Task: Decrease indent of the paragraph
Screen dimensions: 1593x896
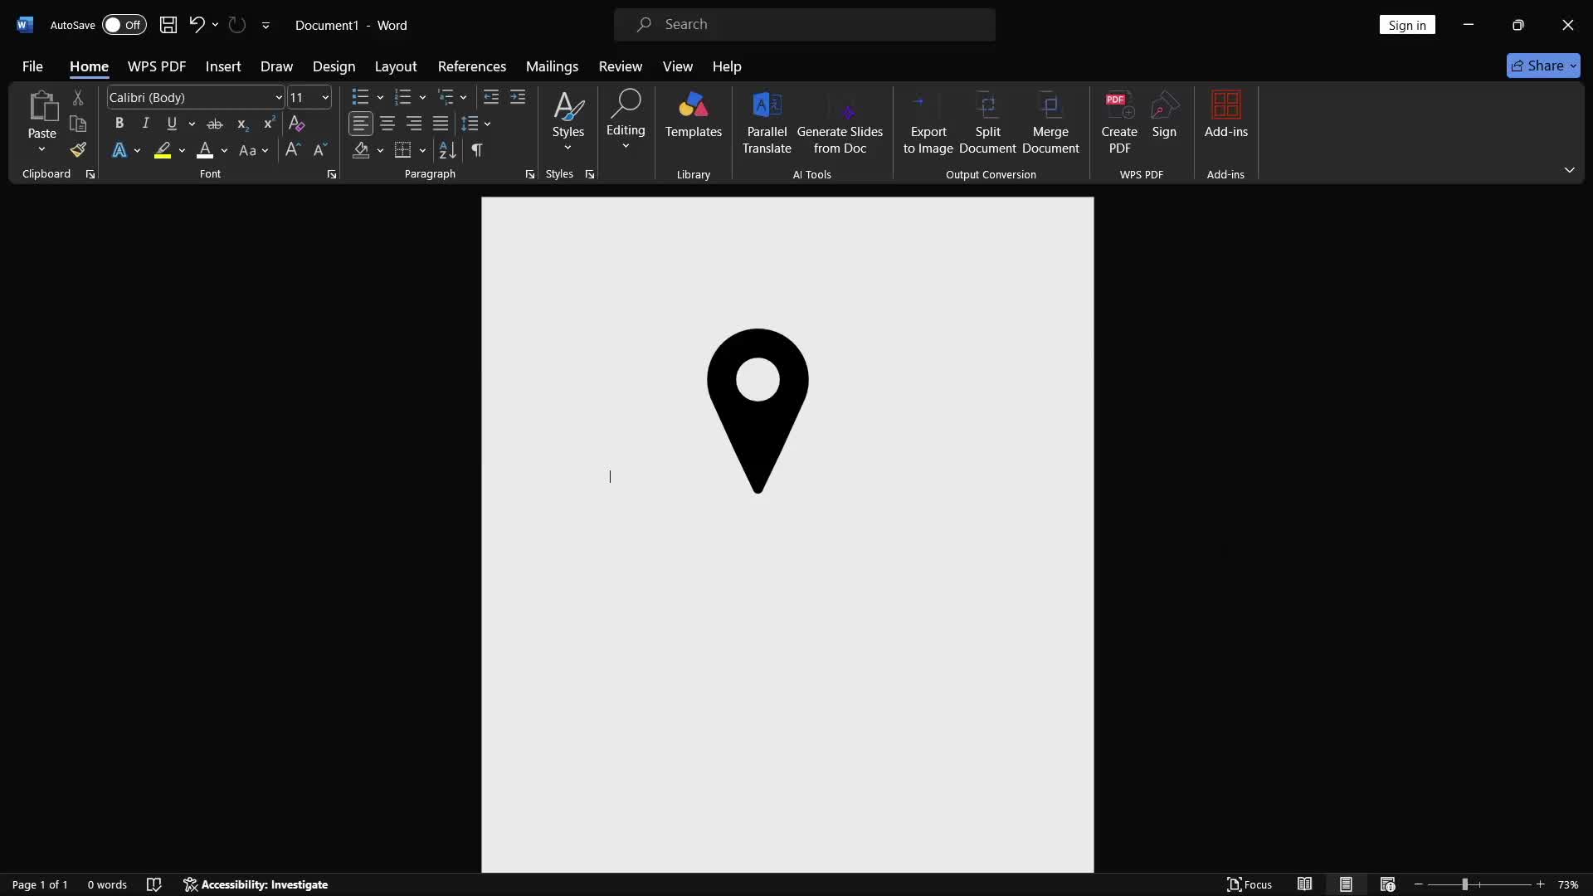Action: (491, 98)
